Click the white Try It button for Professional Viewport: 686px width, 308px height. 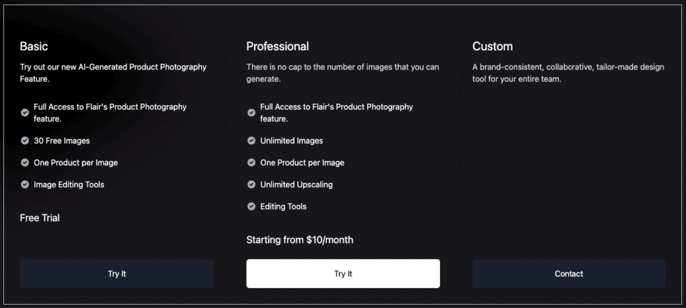(x=343, y=273)
